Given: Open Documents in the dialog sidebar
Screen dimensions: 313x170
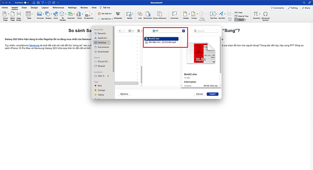Looking at the screenshot, I should click(103, 47).
